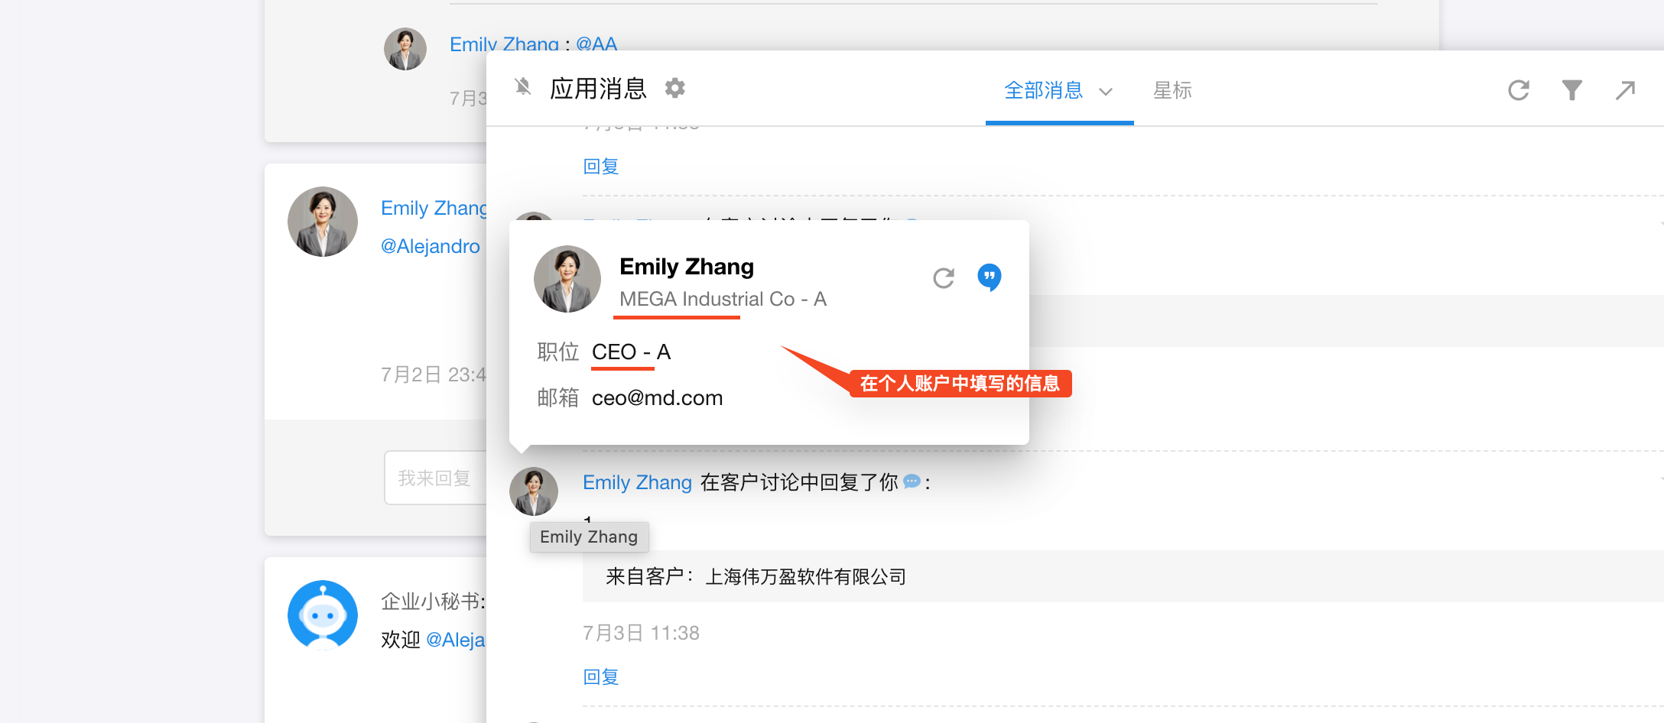
Task: Click the @AA mention in the top post
Action: (x=596, y=44)
